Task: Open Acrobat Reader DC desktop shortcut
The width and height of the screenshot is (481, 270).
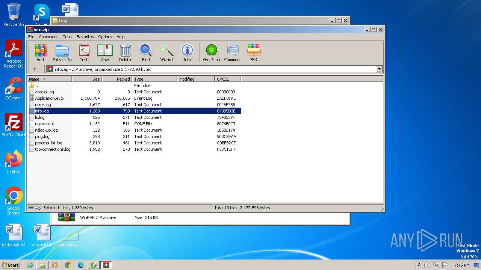Action: coord(14,54)
